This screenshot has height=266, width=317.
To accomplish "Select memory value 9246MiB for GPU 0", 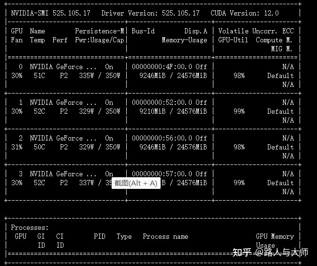I will tap(153, 76).
